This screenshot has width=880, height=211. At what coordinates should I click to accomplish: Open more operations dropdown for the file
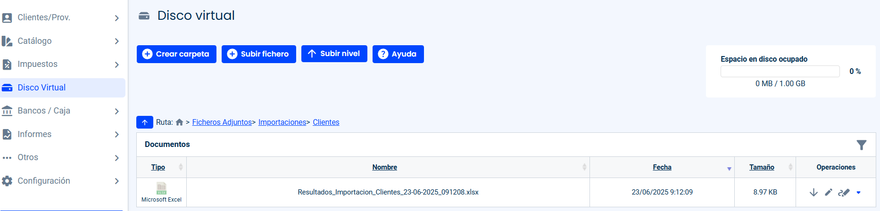[858, 192]
